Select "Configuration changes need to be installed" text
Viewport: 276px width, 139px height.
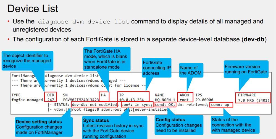(x=179, y=128)
